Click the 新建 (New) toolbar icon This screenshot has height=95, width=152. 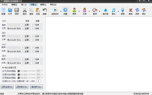(4, 11)
